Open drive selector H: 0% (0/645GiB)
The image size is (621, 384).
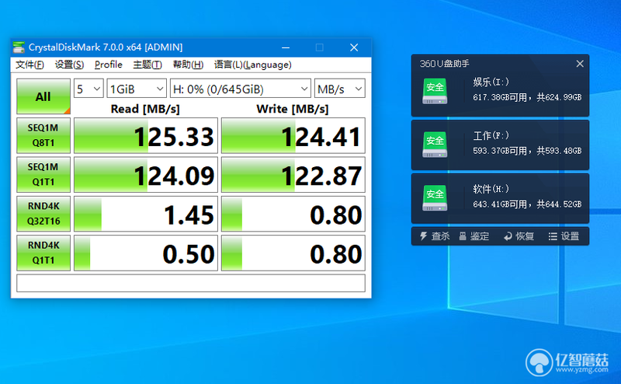[240, 89]
